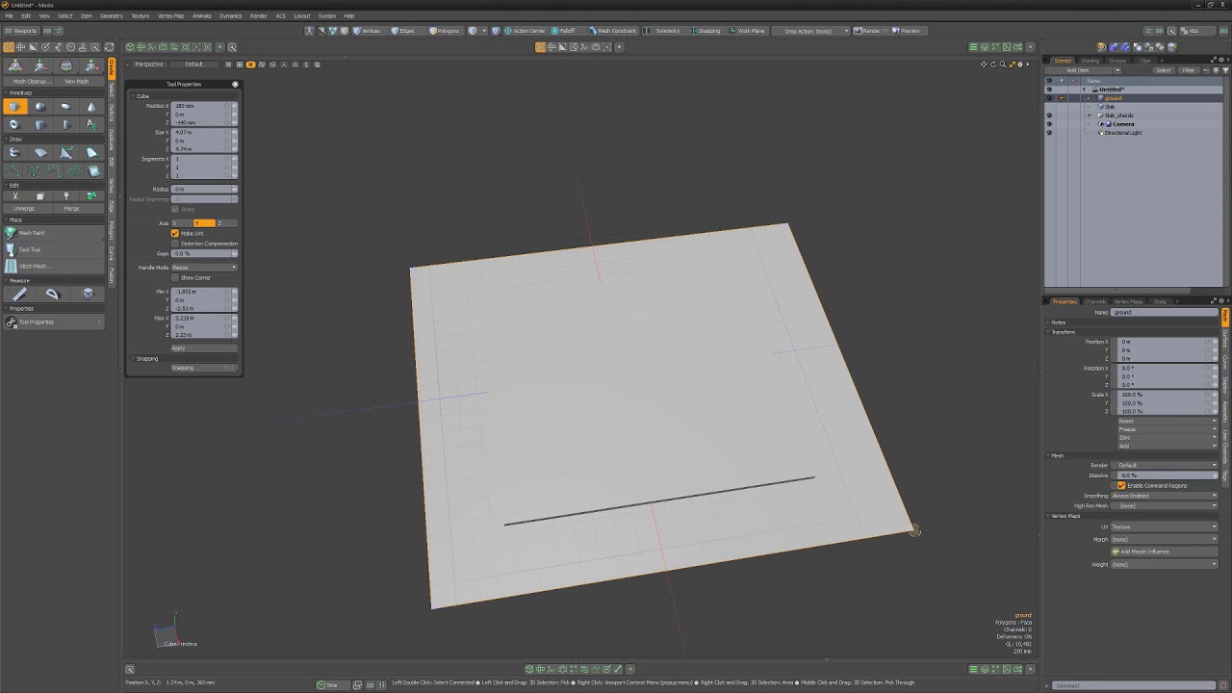Toggle the Show Corner checkbox
The height and width of the screenshot is (693, 1232).
(175, 277)
